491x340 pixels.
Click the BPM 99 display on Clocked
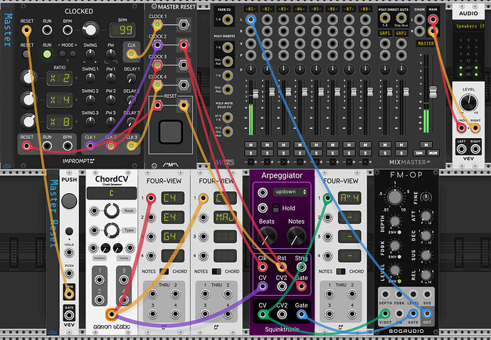[122, 30]
